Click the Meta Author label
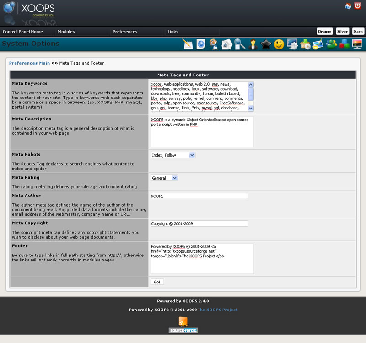This screenshot has height=343, width=366. (27, 196)
